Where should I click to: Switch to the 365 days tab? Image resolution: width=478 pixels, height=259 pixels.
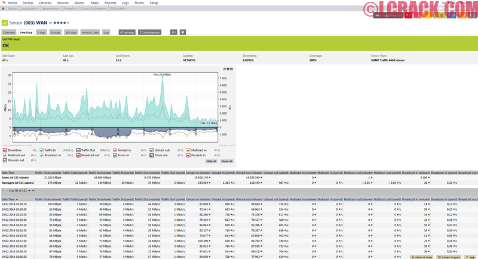coord(71,32)
